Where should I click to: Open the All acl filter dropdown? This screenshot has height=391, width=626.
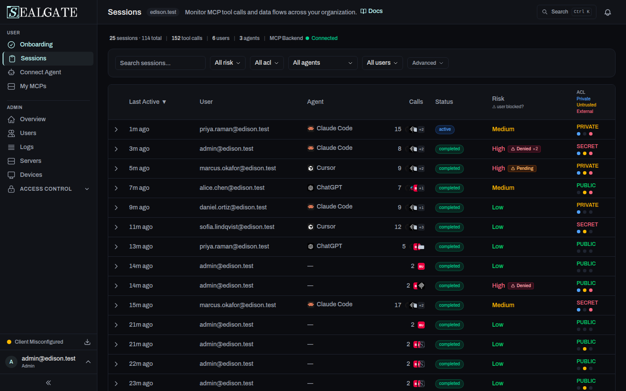pyautogui.click(x=267, y=63)
